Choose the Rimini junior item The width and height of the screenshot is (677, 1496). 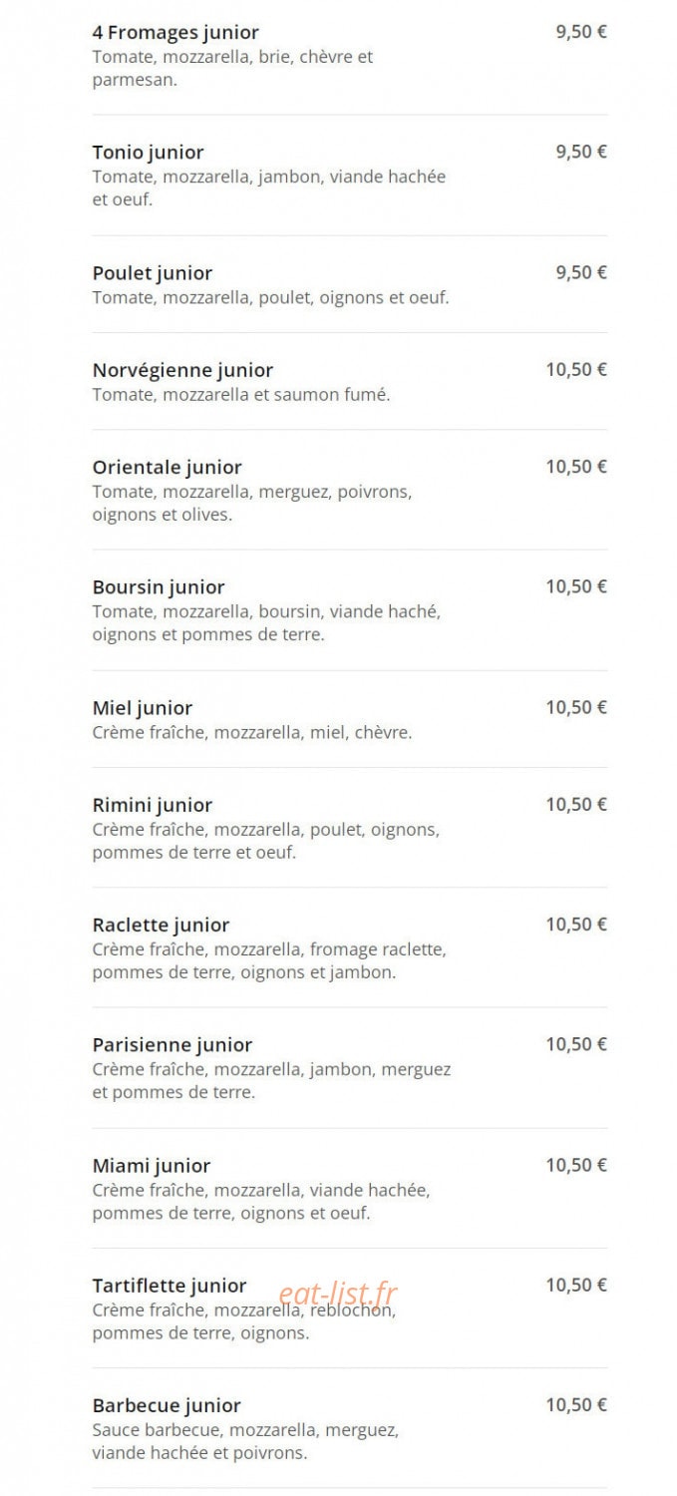(153, 805)
